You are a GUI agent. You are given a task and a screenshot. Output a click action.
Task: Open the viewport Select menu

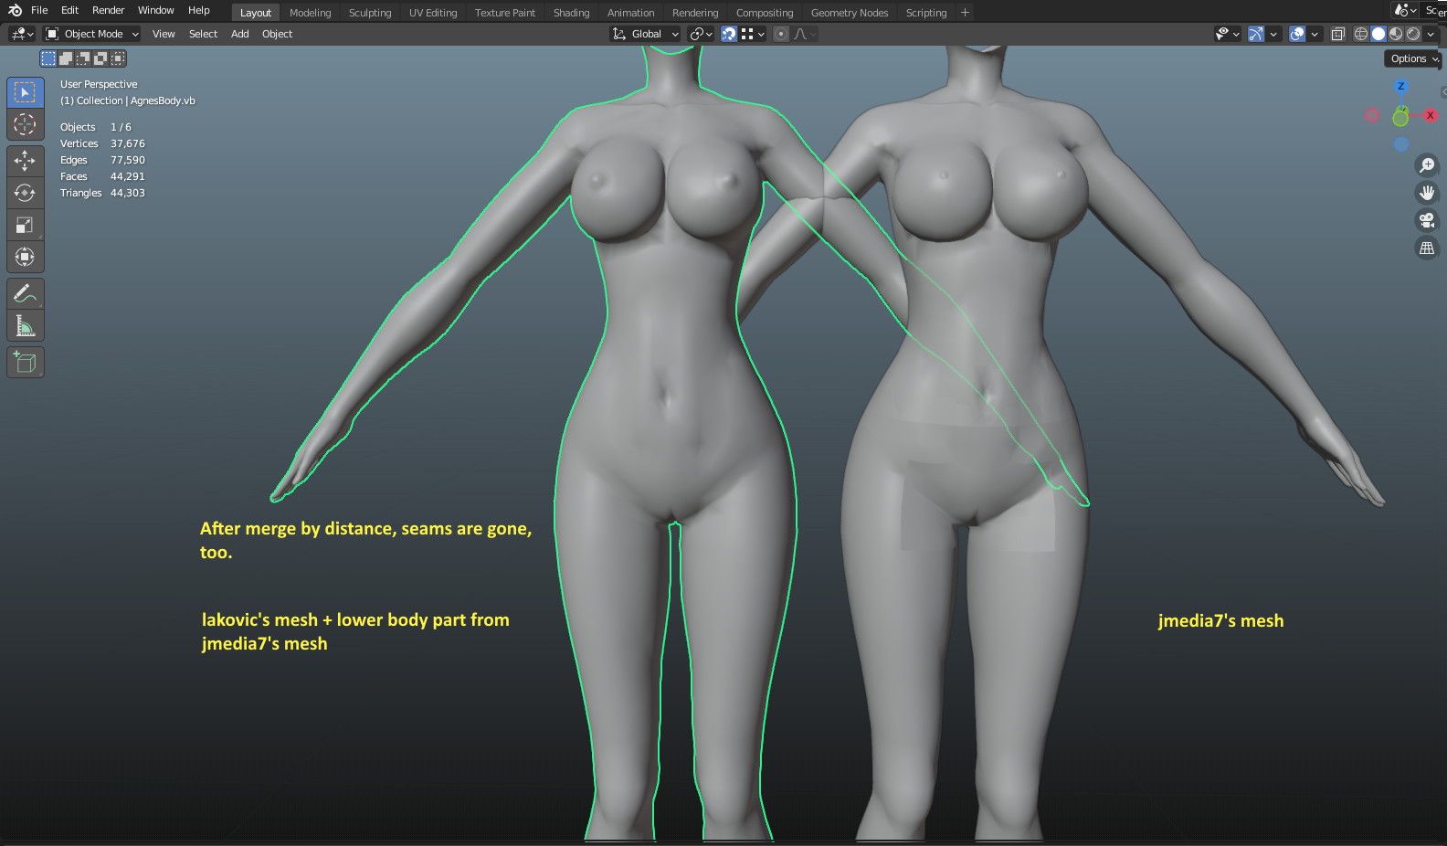(203, 34)
